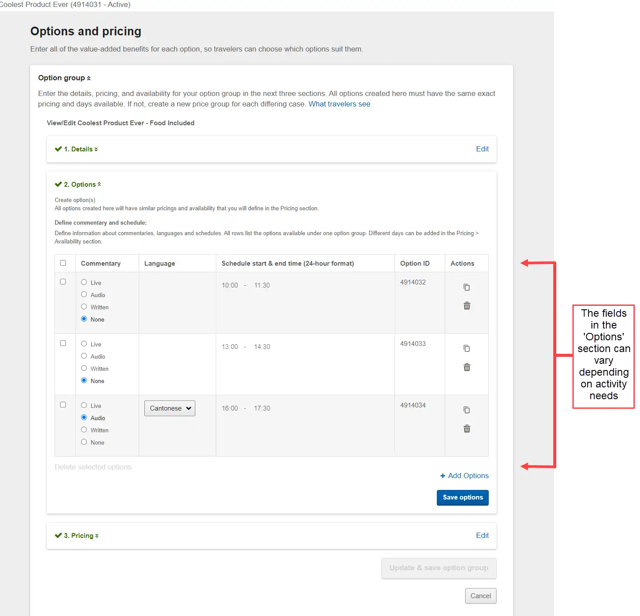Click the 11:30 end time field
Viewport: 640px width, 616px height.
click(262, 285)
